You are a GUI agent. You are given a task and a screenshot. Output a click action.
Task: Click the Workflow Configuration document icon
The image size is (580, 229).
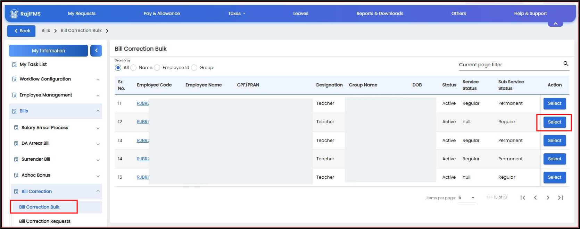[x=14, y=79]
